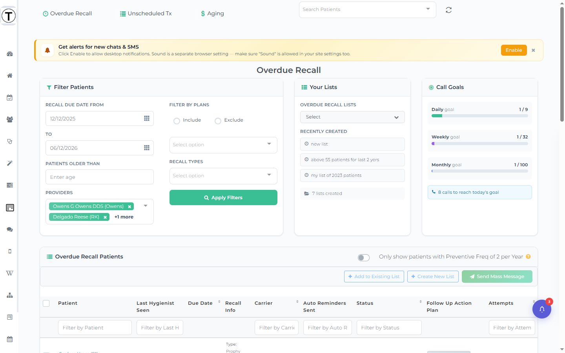Open the calendar-check sidebar icon
This screenshot has width=565, height=353.
[x=10, y=98]
